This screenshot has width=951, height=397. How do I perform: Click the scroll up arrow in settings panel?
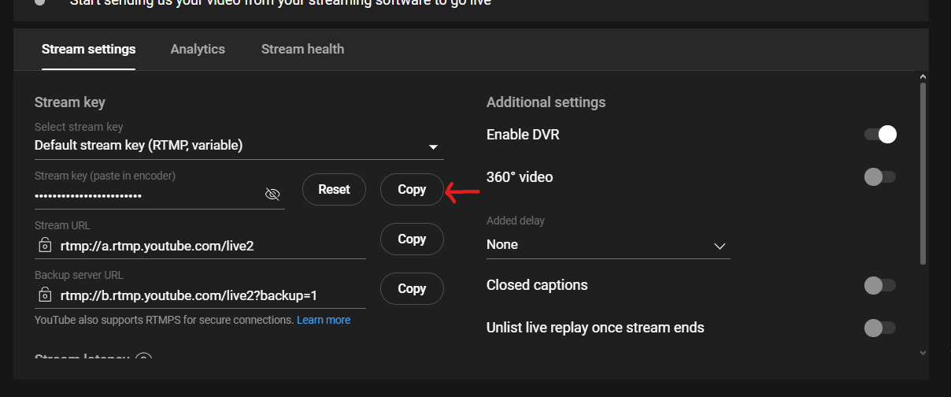(923, 76)
